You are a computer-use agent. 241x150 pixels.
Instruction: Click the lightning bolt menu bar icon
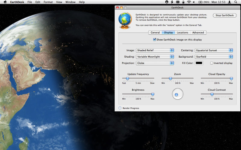[172, 2]
